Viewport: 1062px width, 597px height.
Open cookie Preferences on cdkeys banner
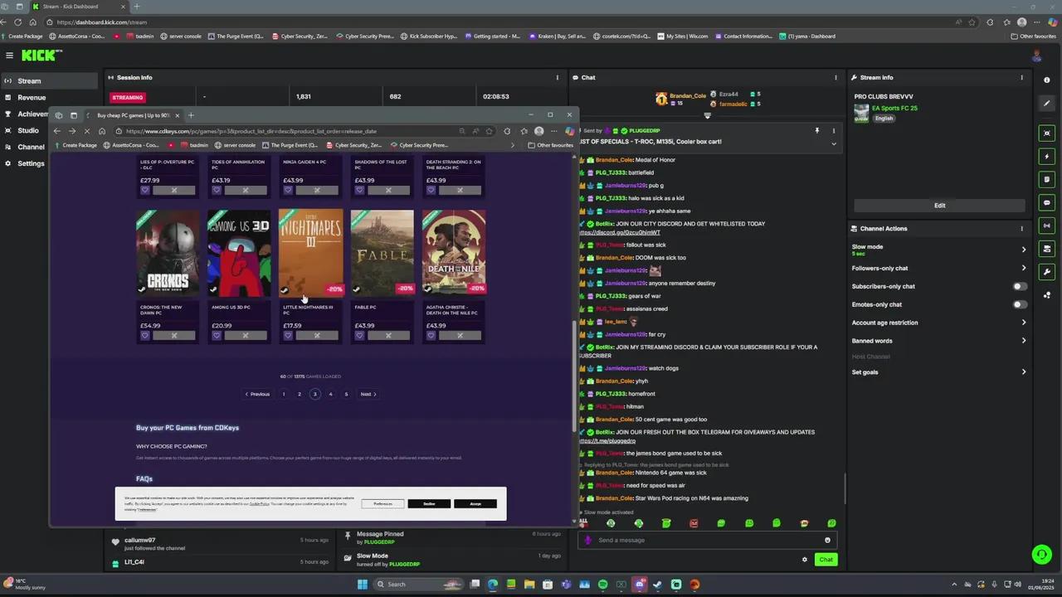382,504
